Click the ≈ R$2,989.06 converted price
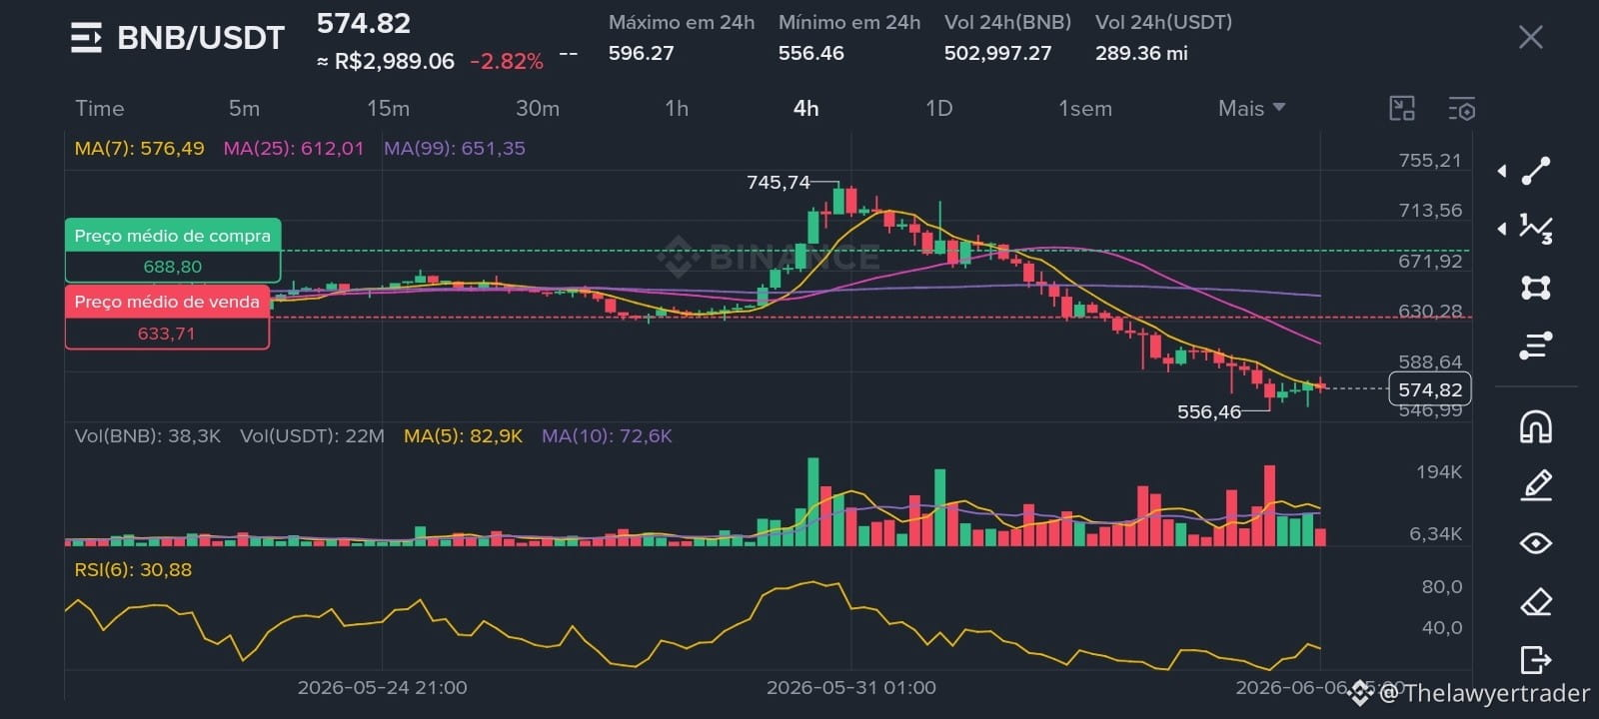The width and height of the screenshot is (1599, 719). (x=386, y=62)
